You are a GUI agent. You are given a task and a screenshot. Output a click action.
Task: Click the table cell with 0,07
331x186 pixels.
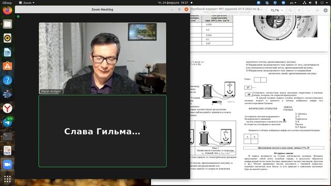[217, 43]
